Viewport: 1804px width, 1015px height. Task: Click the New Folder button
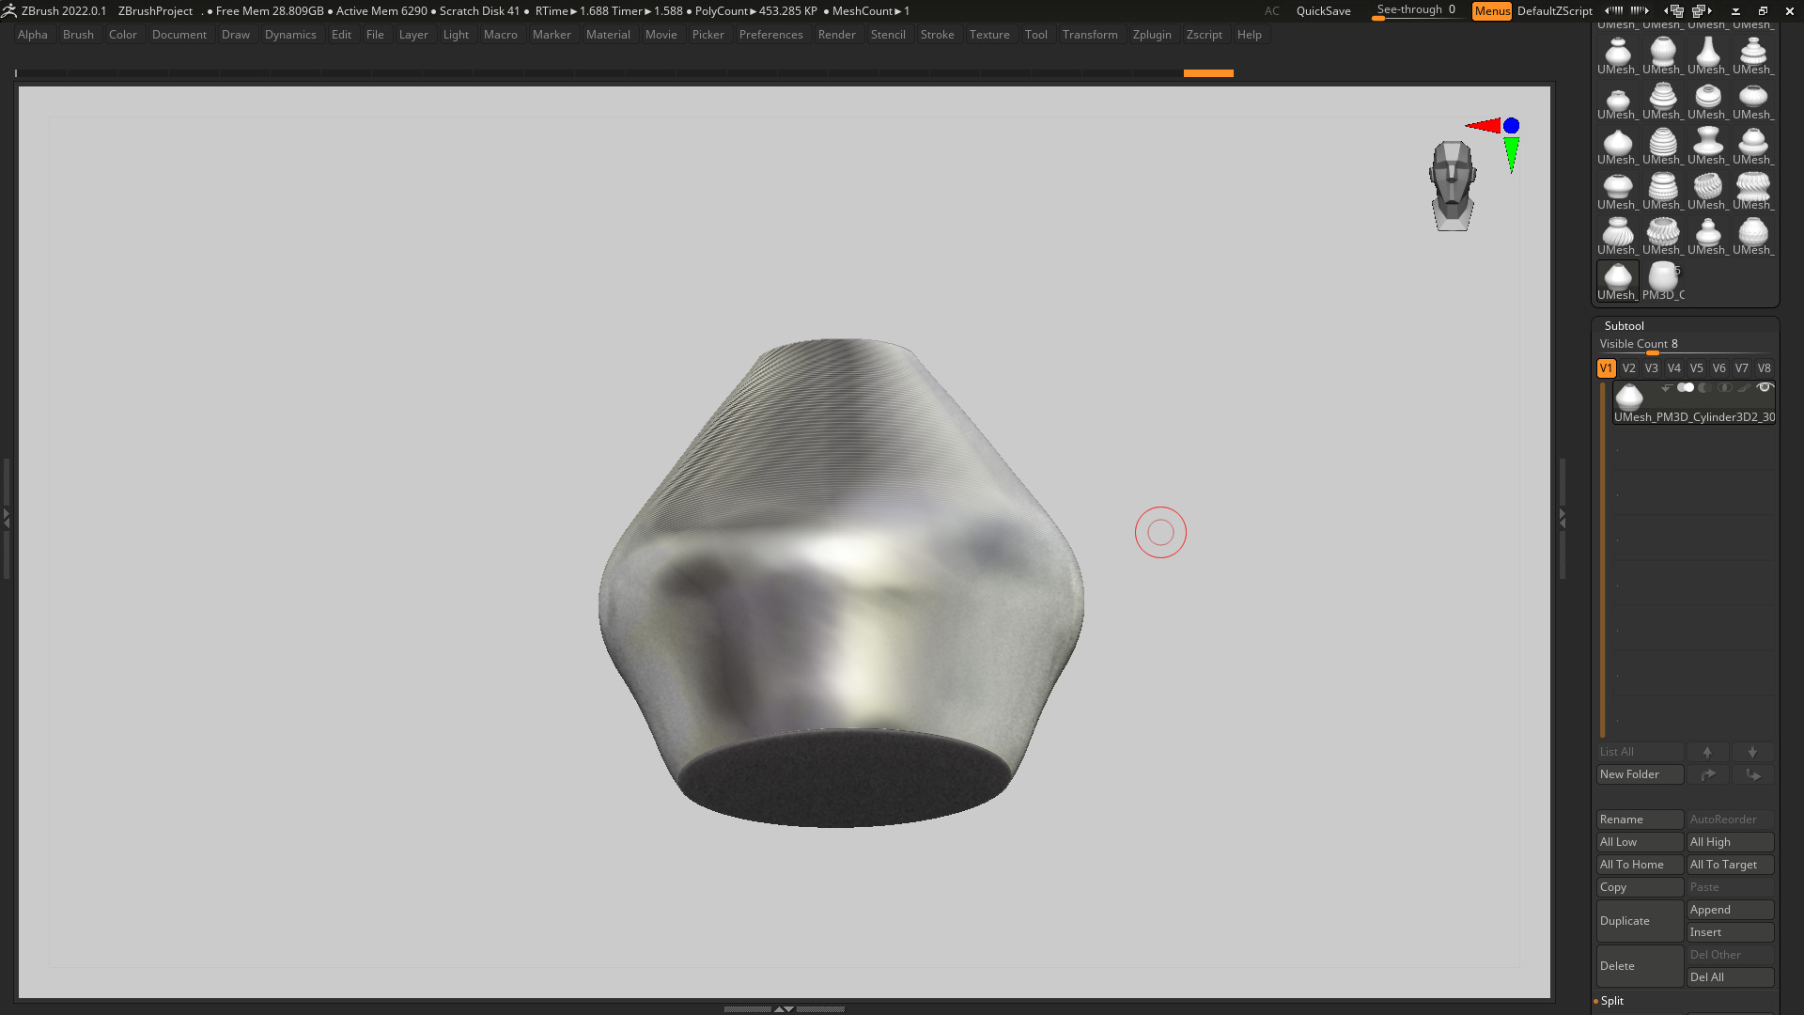(x=1640, y=774)
